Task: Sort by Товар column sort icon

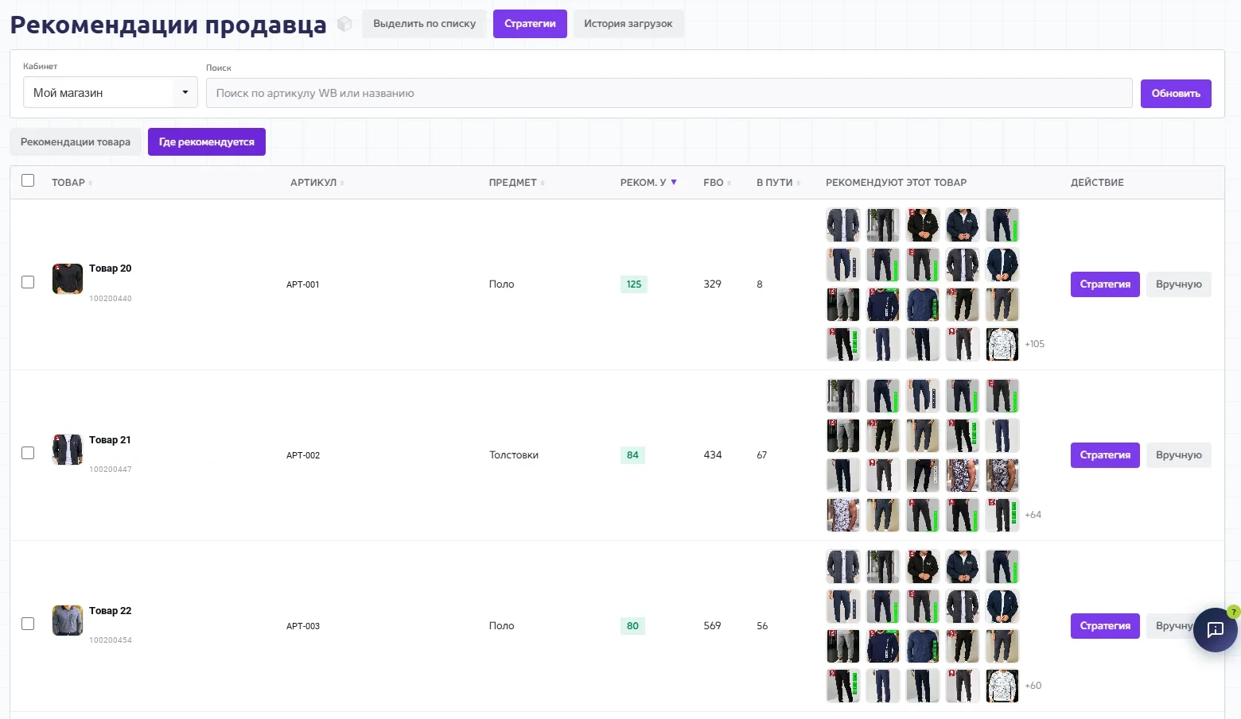Action: pos(91,184)
